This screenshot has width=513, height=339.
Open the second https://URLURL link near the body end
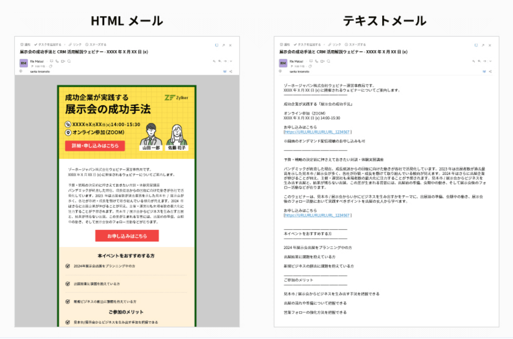pyautogui.click(x=317, y=215)
